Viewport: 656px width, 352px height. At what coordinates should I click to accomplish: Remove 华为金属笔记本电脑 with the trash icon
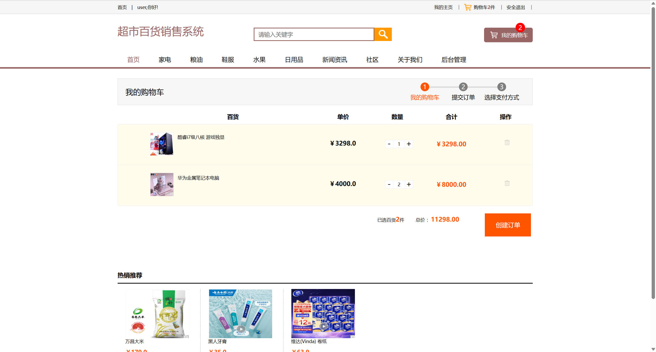coord(507,183)
